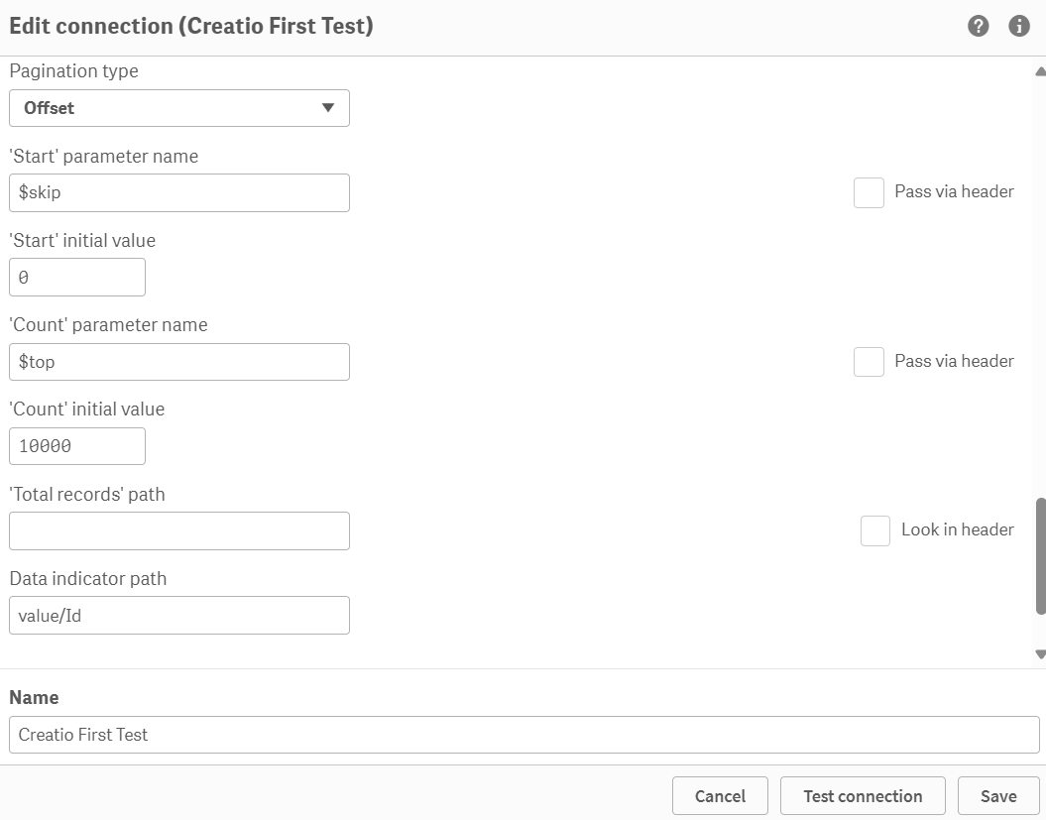
Task: Click the vertical scrollbar thumb
Action: point(1040,555)
